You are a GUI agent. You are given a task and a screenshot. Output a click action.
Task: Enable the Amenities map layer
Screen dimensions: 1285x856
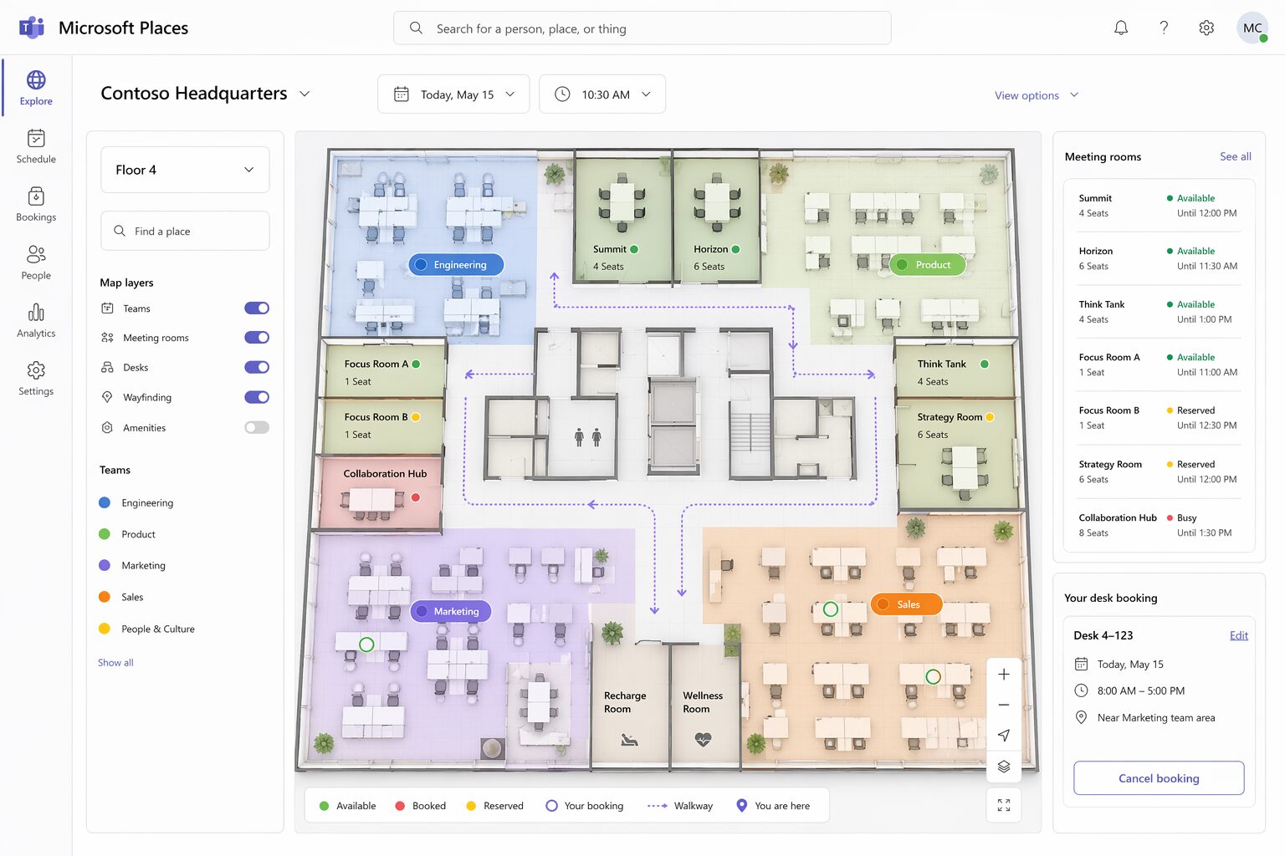pos(257,427)
